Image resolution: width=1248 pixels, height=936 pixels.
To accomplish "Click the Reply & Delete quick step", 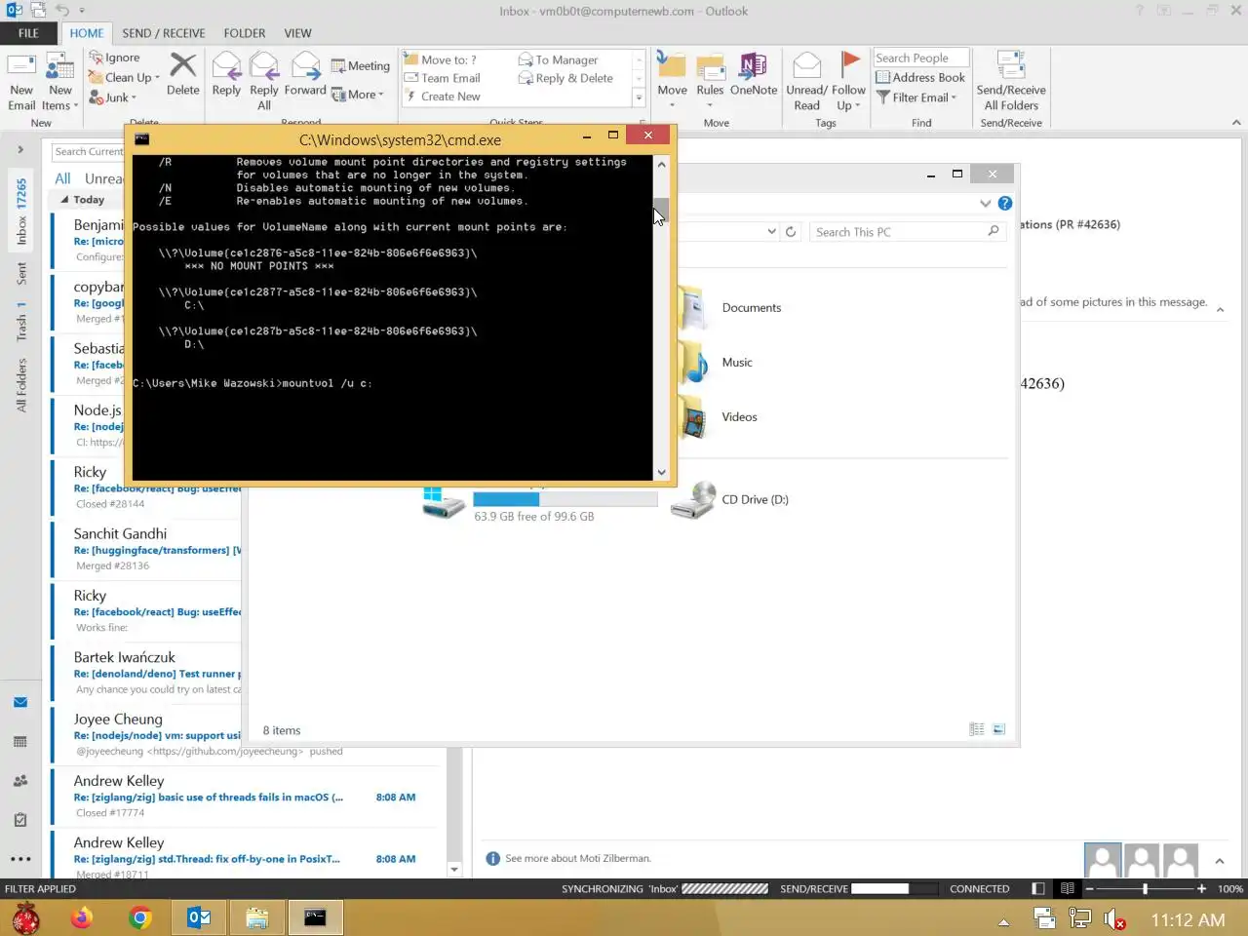I will pyautogui.click(x=566, y=78).
